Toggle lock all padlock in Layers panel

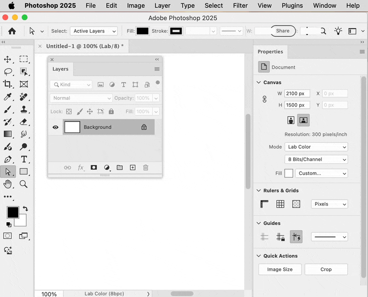pos(111,112)
